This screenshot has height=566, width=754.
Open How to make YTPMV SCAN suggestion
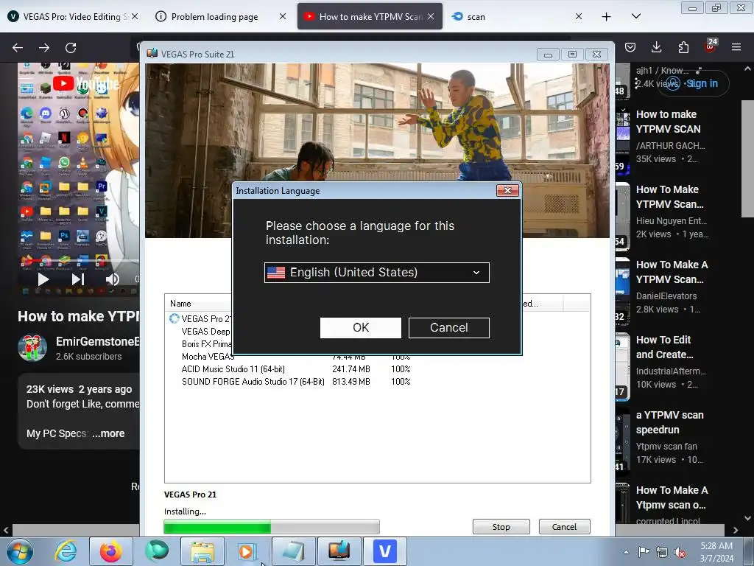668,122
